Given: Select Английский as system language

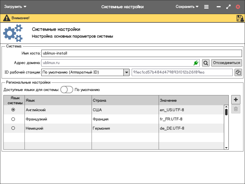Looking at the screenshot, I should point(13,110).
